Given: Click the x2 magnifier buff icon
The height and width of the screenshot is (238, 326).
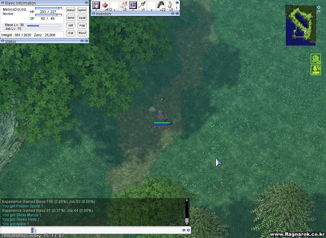Looking at the screenshot, I should pos(315,59).
